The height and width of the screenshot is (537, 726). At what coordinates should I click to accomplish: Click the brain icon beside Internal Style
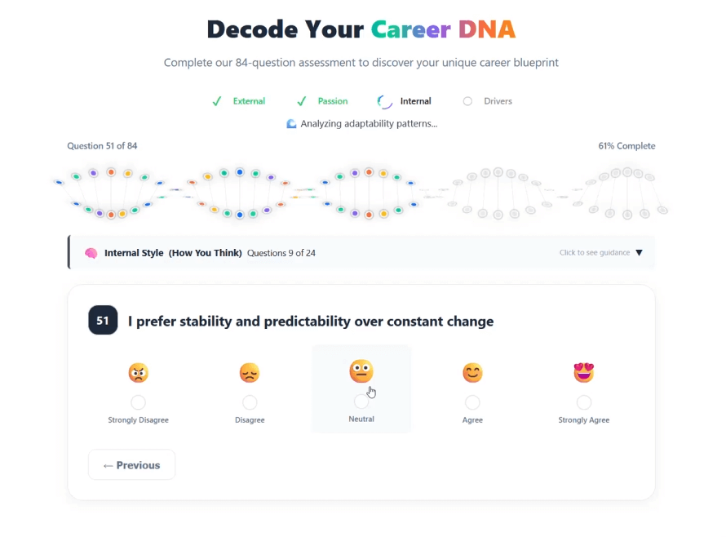91,253
